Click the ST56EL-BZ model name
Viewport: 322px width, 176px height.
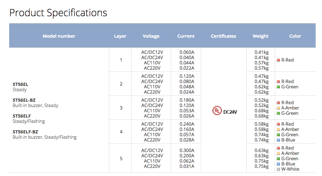24,100
